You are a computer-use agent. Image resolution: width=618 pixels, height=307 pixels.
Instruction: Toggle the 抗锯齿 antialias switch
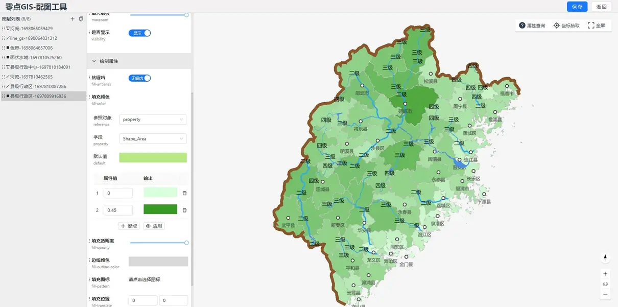click(x=139, y=78)
